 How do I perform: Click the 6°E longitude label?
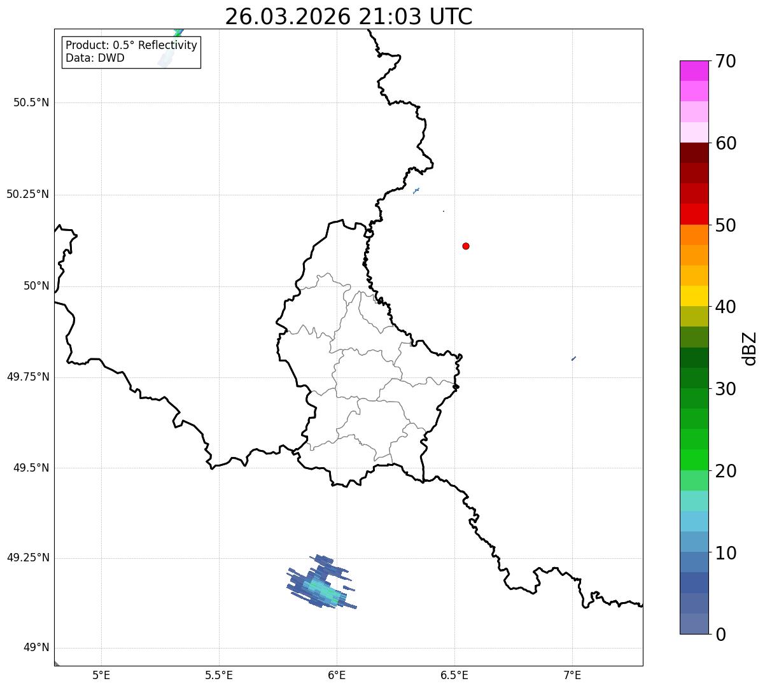[x=337, y=675]
